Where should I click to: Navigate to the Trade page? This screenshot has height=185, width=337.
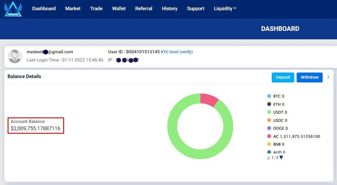96,9
